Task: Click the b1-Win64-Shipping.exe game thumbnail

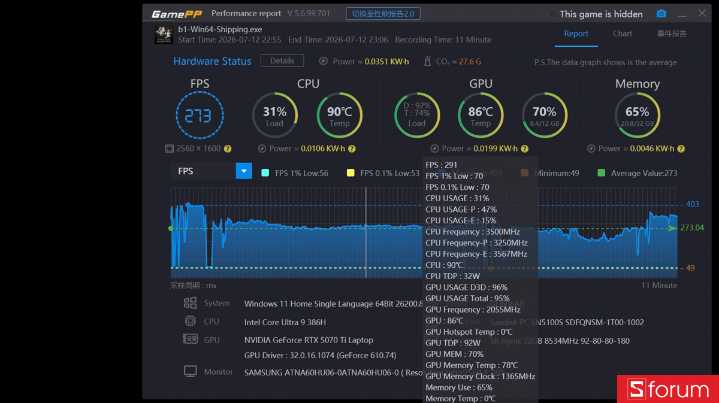Action: pyautogui.click(x=164, y=35)
